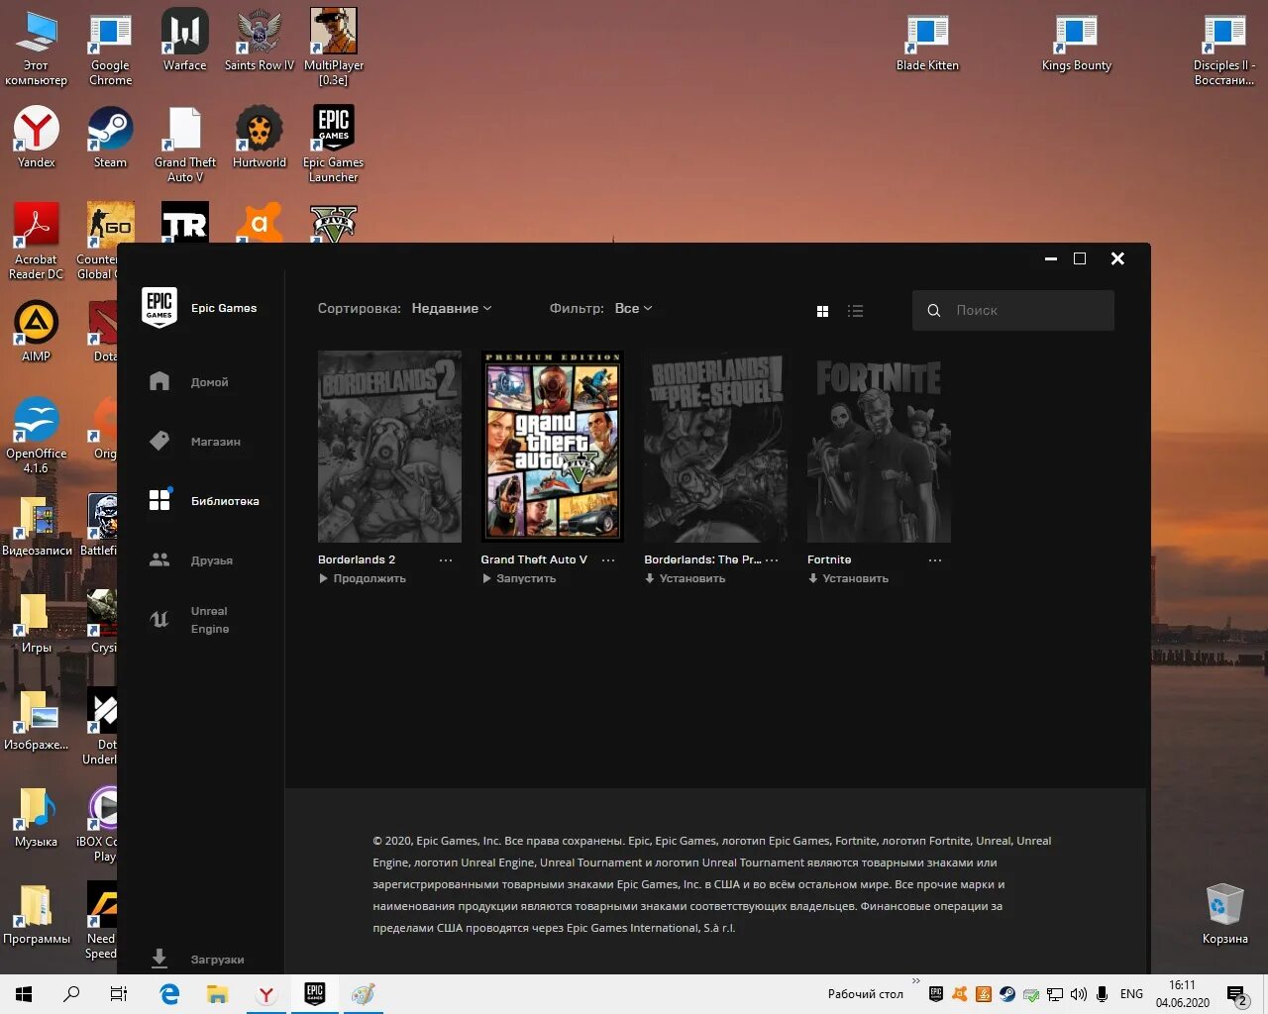Open the Borderlands 2 cover thumbnail

(x=389, y=446)
